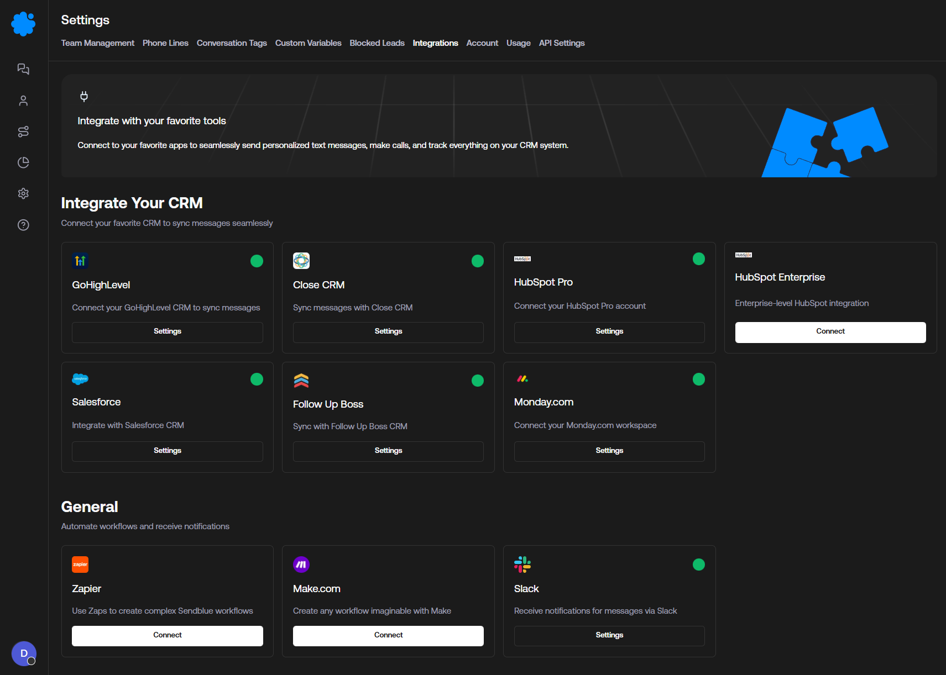Screen dimensions: 946x675
Task: Switch to Team Management tab
Action: tap(98, 43)
